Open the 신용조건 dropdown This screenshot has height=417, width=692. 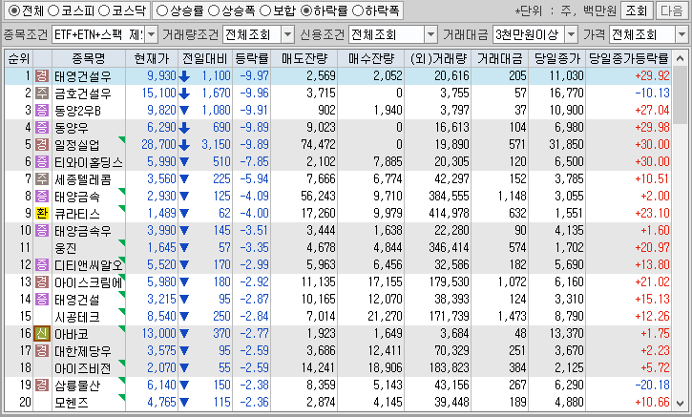(430, 34)
